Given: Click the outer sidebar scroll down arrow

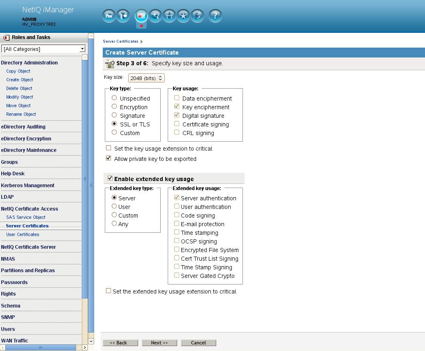Looking at the screenshot, I should point(91,342).
